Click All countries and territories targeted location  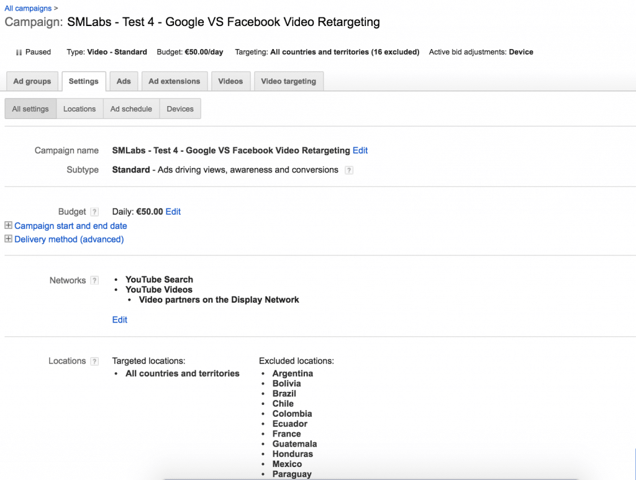[x=183, y=373]
